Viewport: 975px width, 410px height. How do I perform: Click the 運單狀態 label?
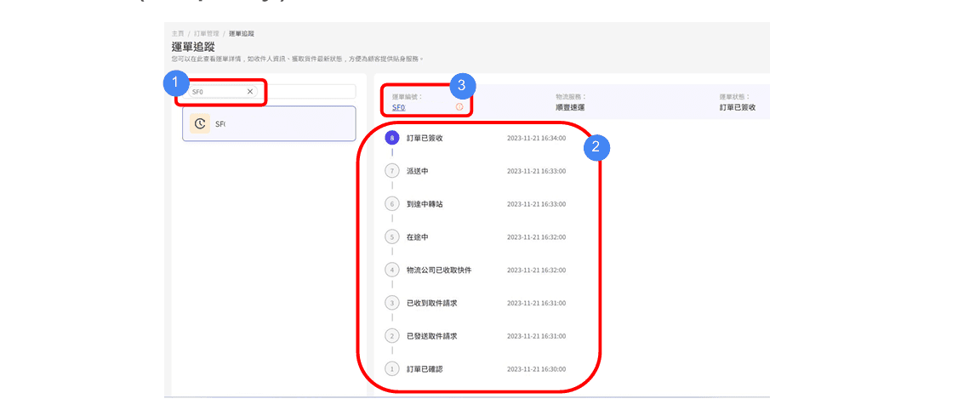734,97
